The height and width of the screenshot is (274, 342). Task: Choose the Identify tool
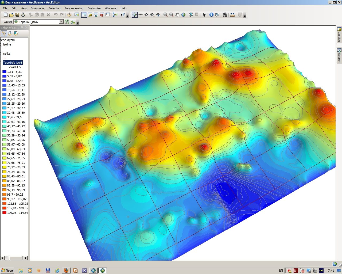click(211, 15)
